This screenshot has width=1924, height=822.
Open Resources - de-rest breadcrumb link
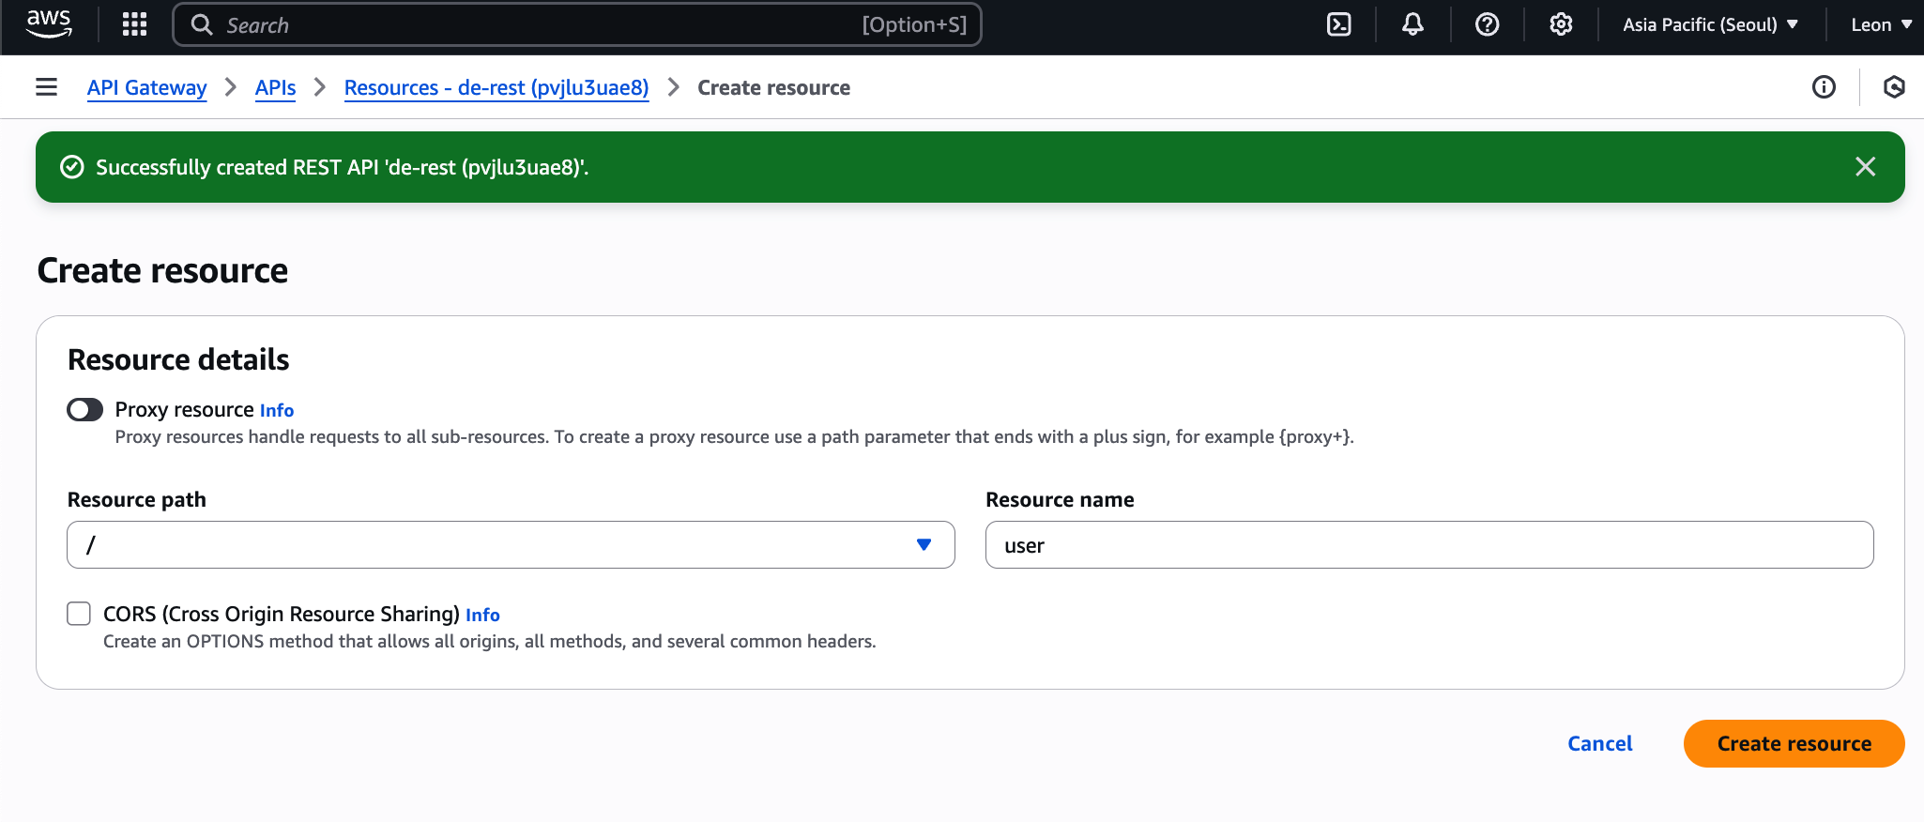pyautogui.click(x=496, y=87)
